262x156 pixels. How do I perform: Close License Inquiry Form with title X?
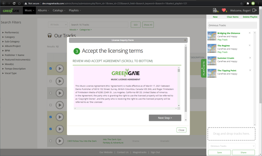(185, 40)
